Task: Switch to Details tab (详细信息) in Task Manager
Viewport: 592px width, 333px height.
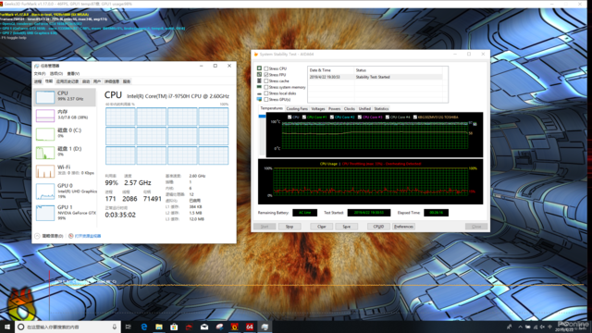Action: (x=112, y=81)
